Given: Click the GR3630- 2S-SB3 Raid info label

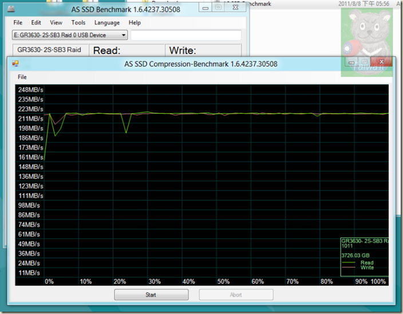Looking at the screenshot, I should (x=50, y=50).
